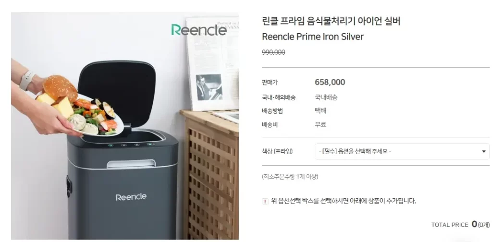Click the product photo of Reencle bin
Viewport: 492px width, 242px height.
(125, 126)
